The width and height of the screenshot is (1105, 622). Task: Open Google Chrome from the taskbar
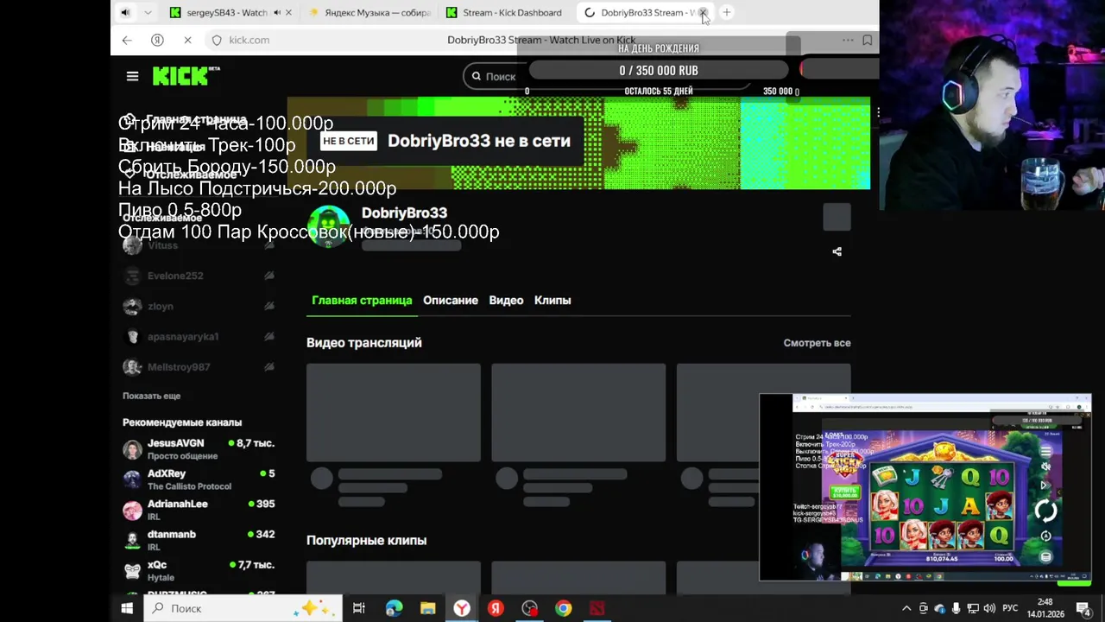pos(563,608)
